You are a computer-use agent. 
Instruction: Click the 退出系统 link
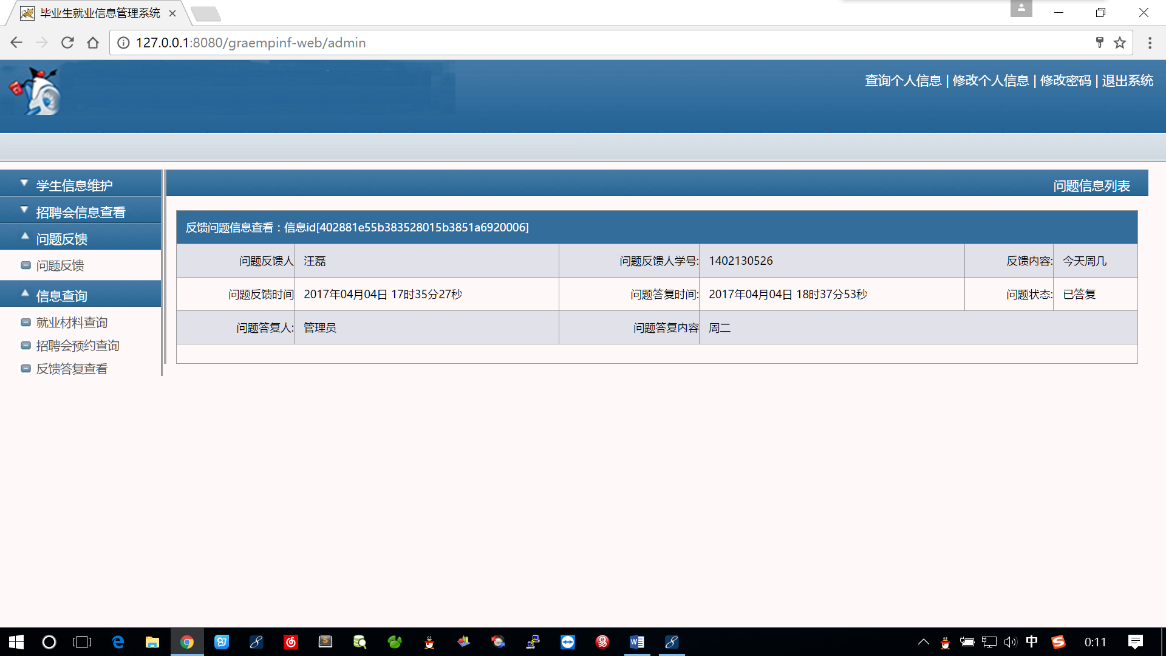coord(1127,81)
